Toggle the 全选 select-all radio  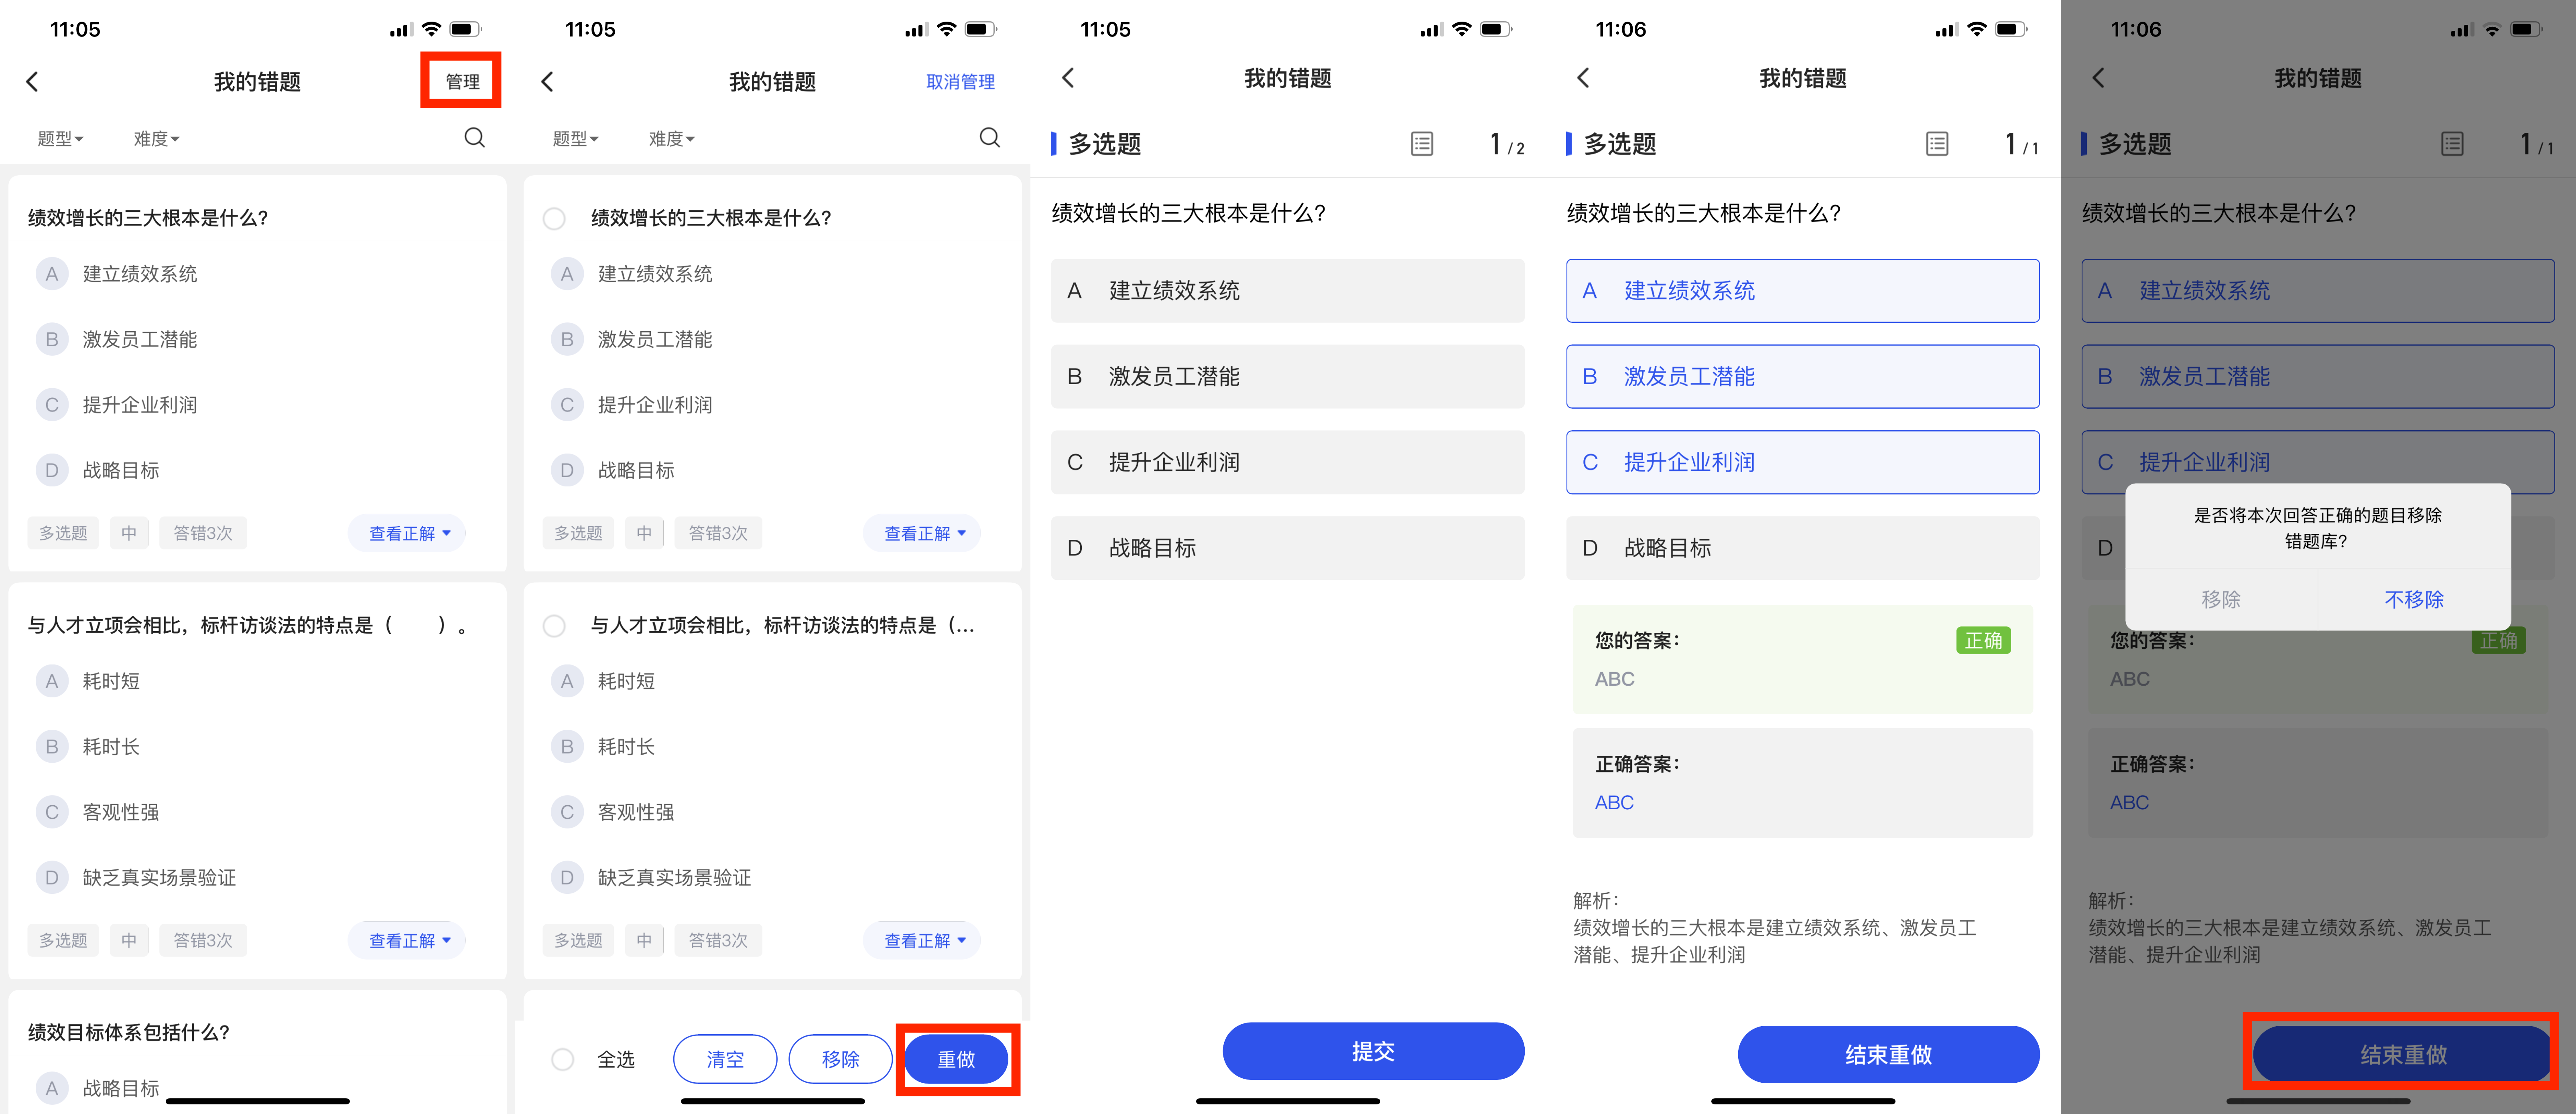(x=563, y=1059)
